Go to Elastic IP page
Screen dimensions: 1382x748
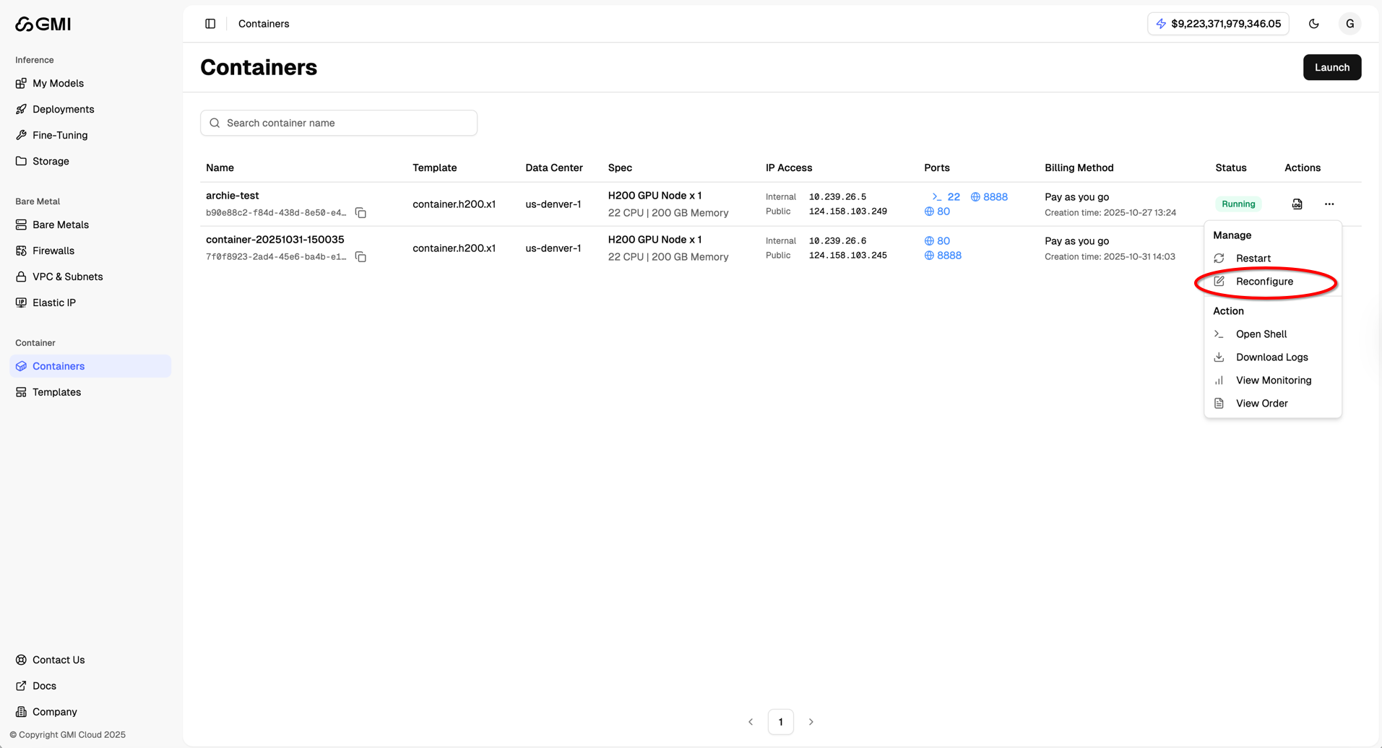point(90,303)
